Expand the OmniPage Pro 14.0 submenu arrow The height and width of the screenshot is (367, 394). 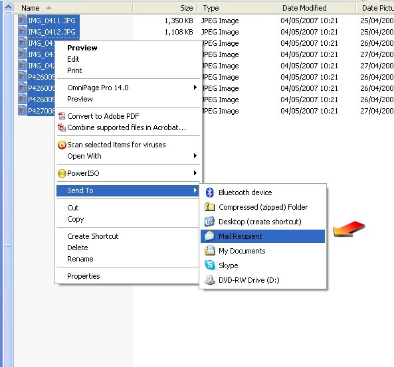pos(195,88)
